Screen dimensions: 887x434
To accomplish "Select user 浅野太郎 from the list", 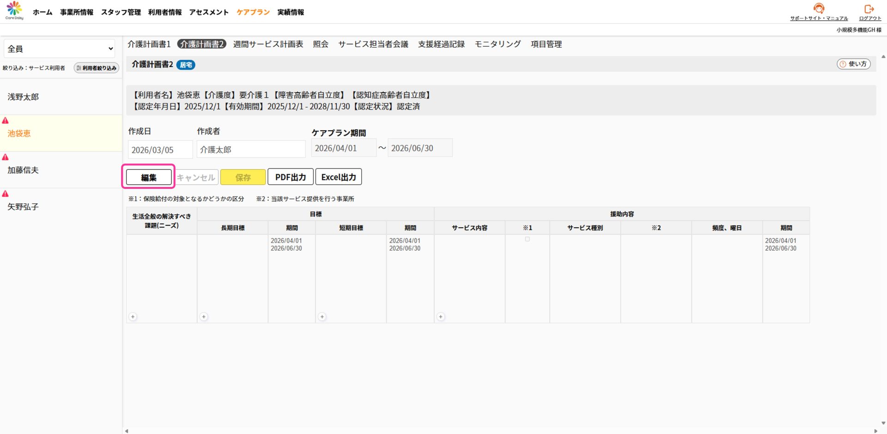I will point(23,97).
